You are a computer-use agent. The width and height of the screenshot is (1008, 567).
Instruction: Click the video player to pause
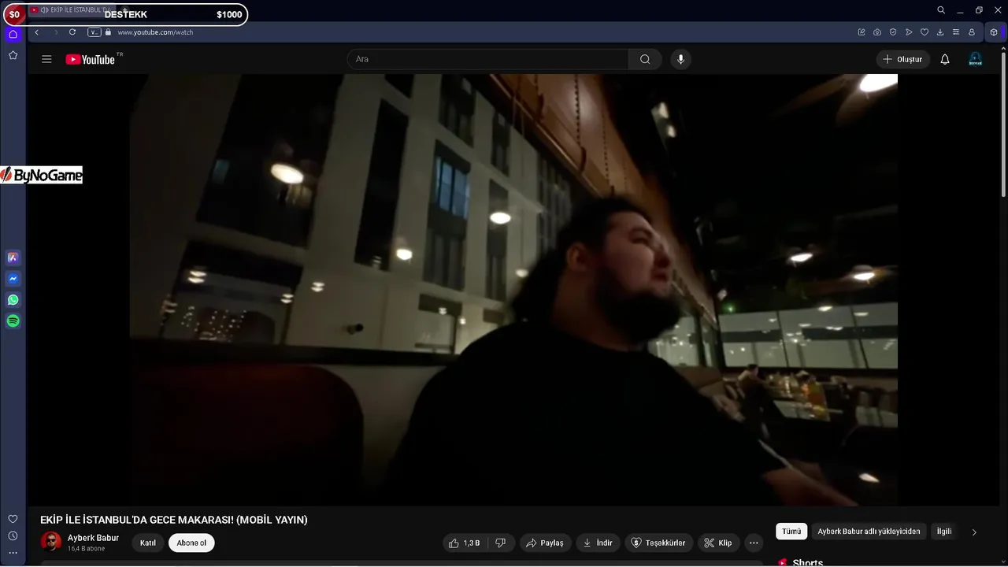tap(513, 290)
